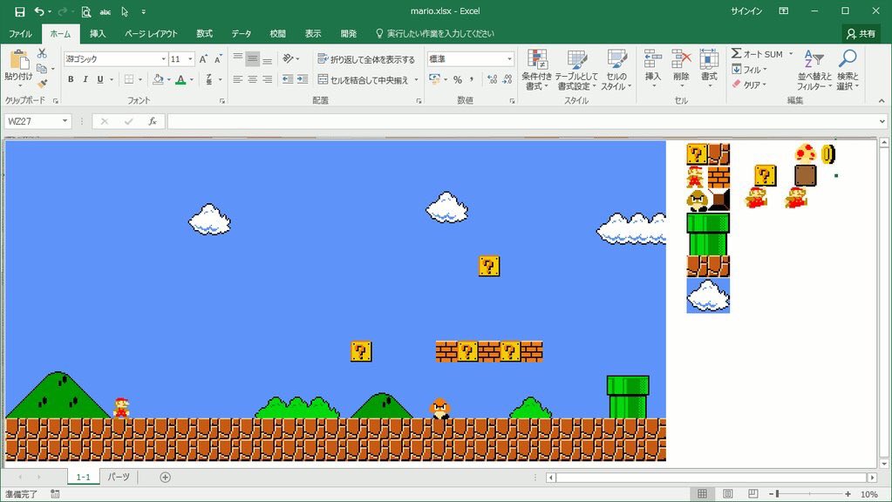Open セルのスタイル cell styles gallery
Viewport: 892px width, 502px height.
pos(616,70)
